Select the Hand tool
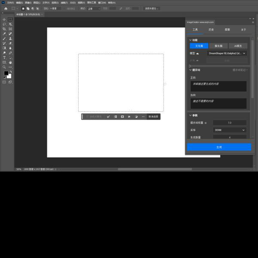This screenshot has width=258, height=258. (10, 62)
